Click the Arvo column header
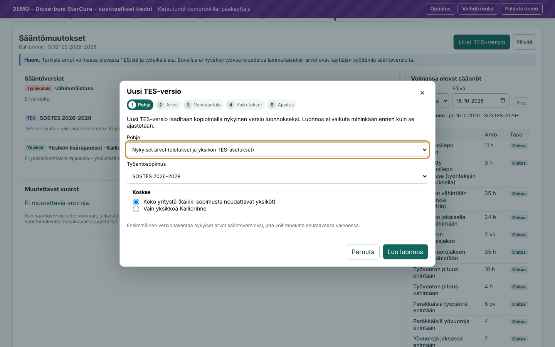555x347 pixels. [491, 135]
